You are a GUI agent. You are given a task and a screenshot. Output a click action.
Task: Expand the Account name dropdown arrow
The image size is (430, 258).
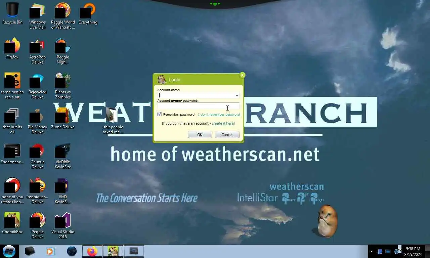tap(237, 95)
